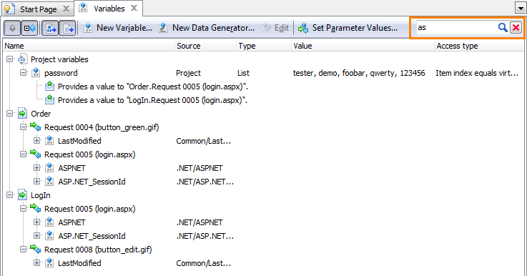The height and width of the screenshot is (276, 527).
Task: Expand ASP.NET_SessionId under LogIn Request 0005
Action: tap(37, 236)
